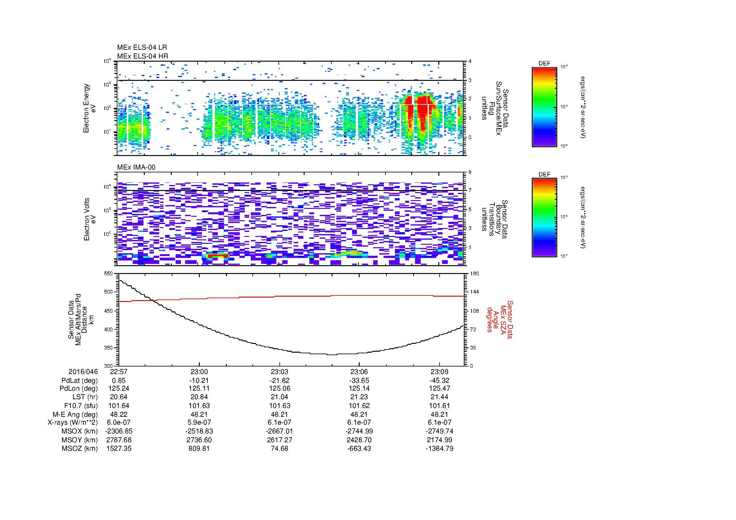Click the X-rays (W/m**2) row label
Image resolution: width=736 pixels, height=520 pixels.
point(72,422)
